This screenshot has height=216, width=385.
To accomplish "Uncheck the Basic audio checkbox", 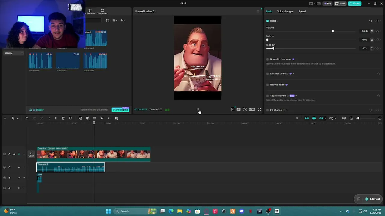I will (267, 21).
